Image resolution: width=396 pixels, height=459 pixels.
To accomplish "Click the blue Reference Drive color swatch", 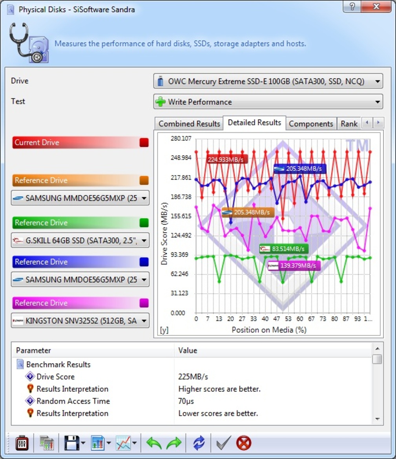I will tap(144, 262).
